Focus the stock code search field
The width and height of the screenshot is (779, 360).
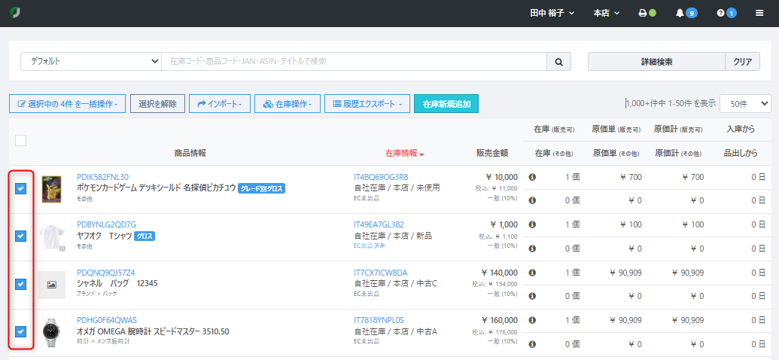click(355, 62)
